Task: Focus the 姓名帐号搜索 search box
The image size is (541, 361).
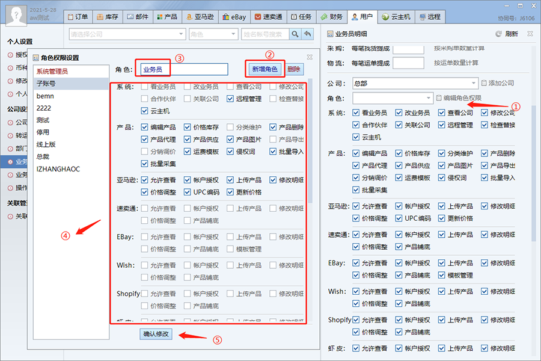Action: (x=265, y=34)
